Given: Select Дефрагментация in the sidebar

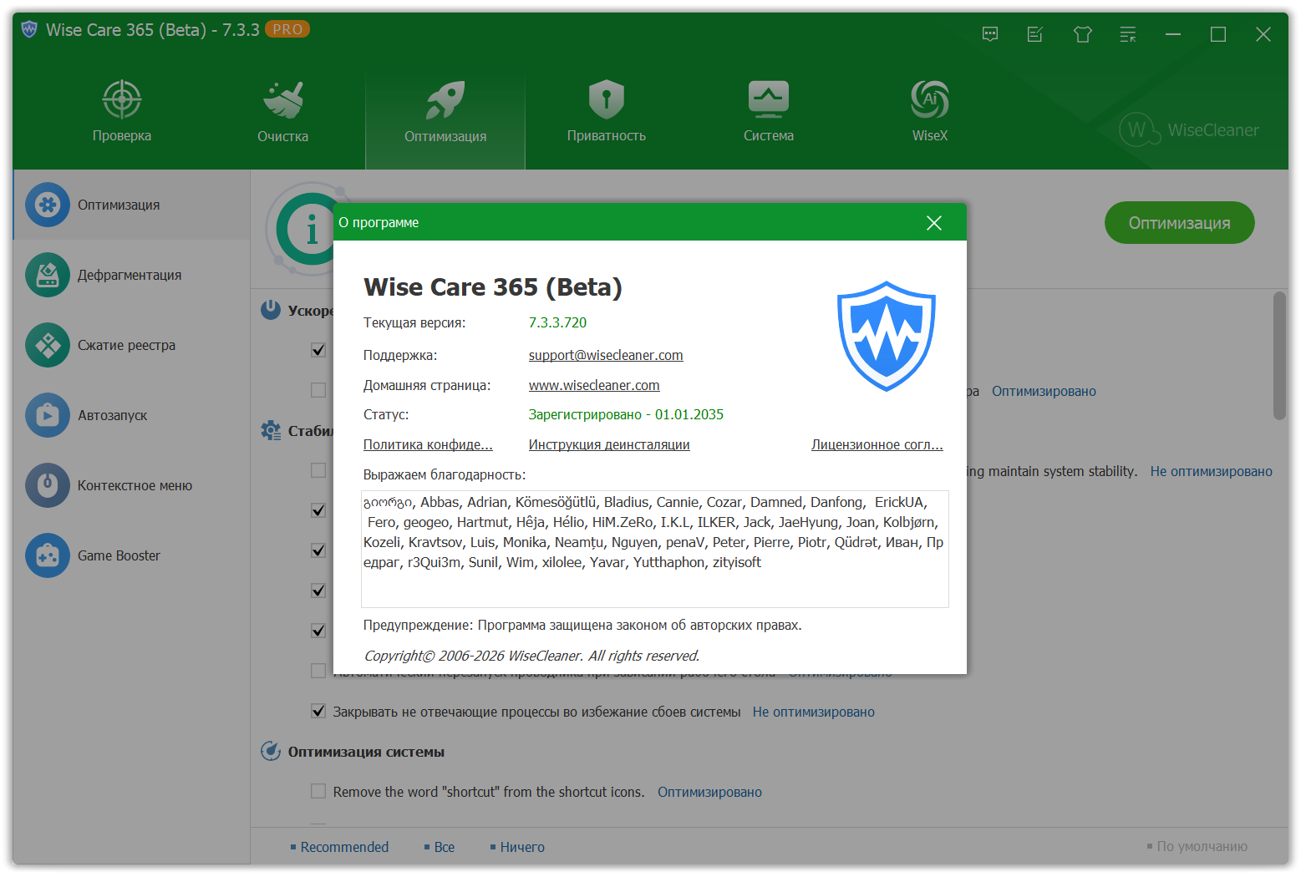Looking at the screenshot, I should [x=130, y=275].
